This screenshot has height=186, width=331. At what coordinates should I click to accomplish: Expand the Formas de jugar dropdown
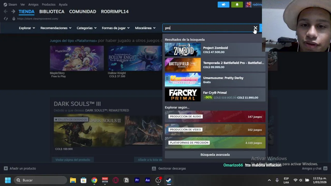coord(116,28)
